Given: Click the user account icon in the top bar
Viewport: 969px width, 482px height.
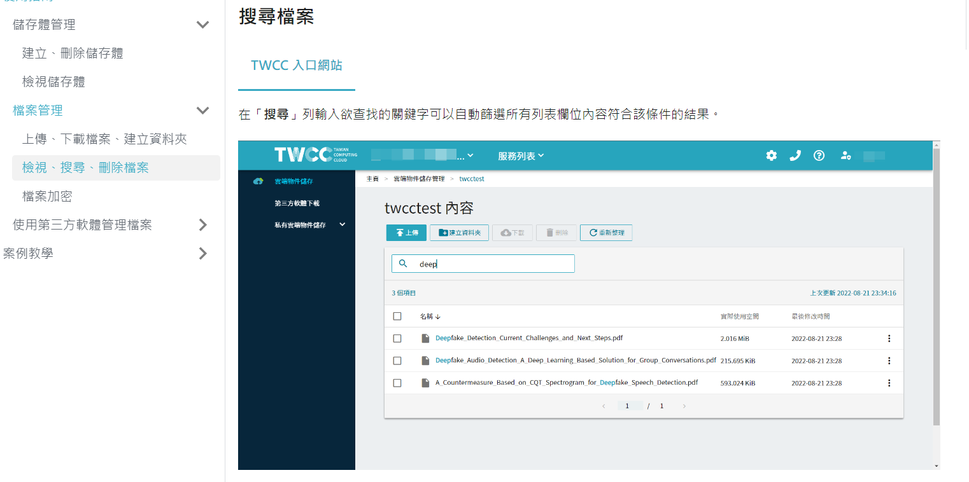Looking at the screenshot, I should click(845, 155).
